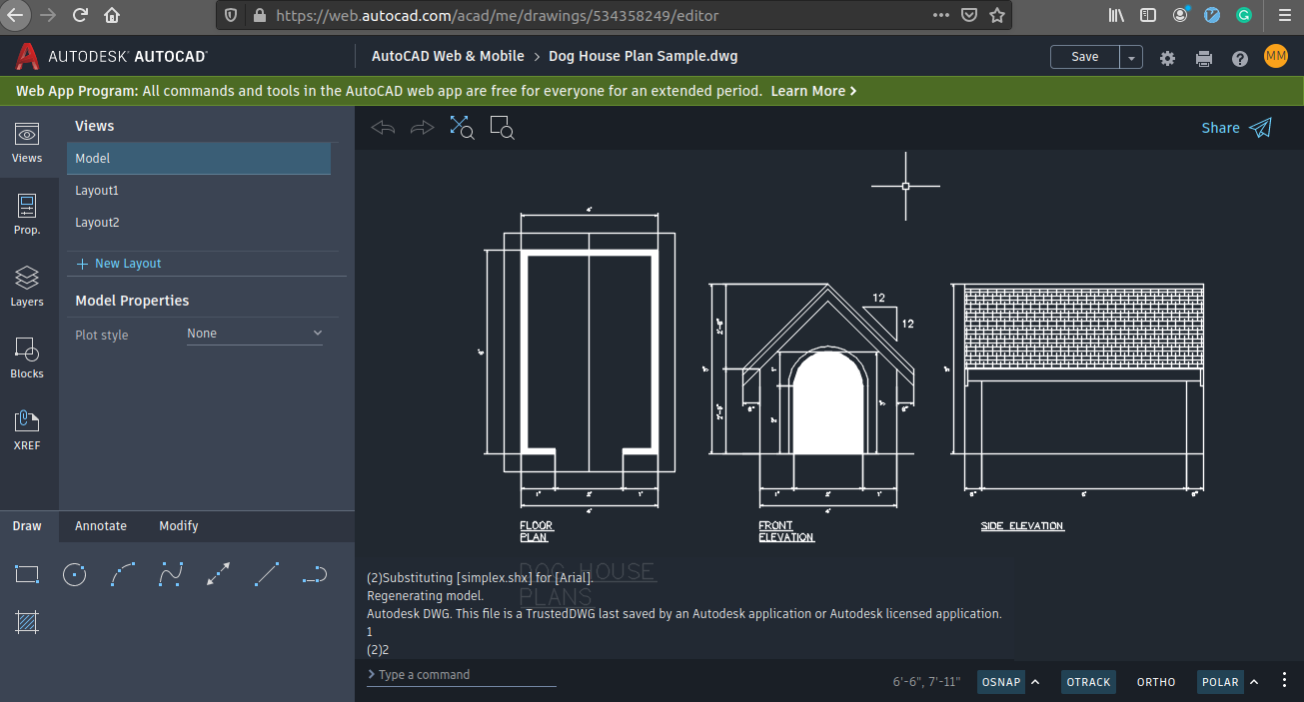Expand the OSNAP settings chevron
The width and height of the screenshot is (1304, 702).
click(x=1034, y=682)
